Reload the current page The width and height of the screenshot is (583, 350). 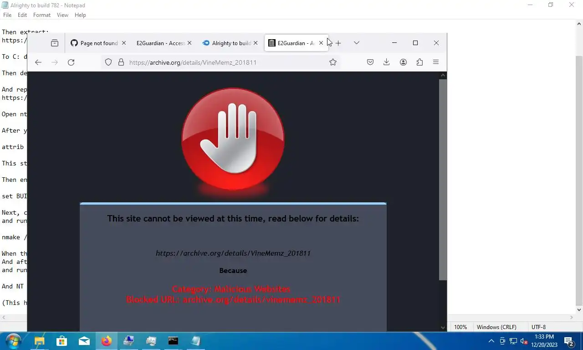pos(71,62)
